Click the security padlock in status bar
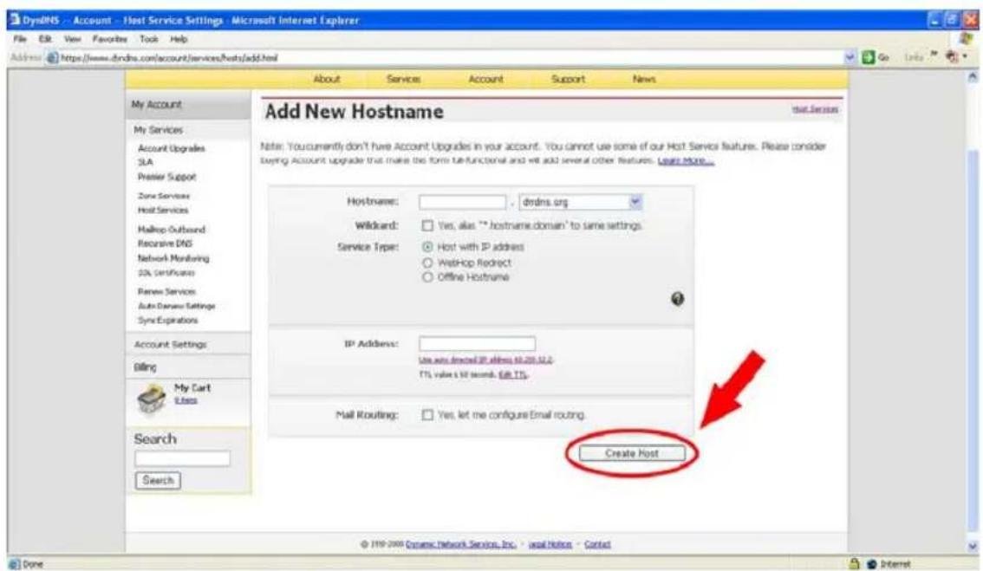Screen dimensions: 983x571 (854, 563)
